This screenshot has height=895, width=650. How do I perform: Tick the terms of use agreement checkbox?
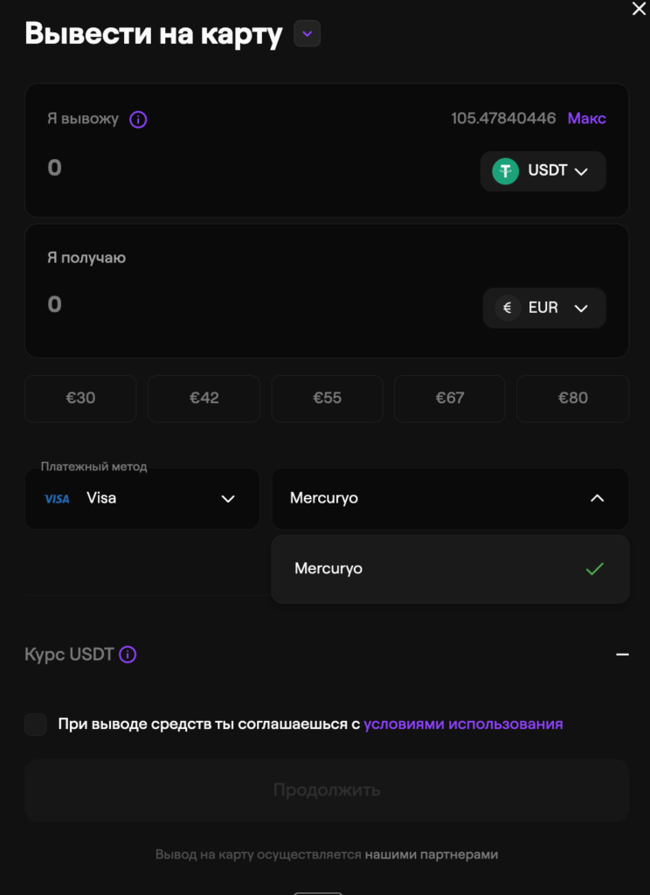[36, 725]
